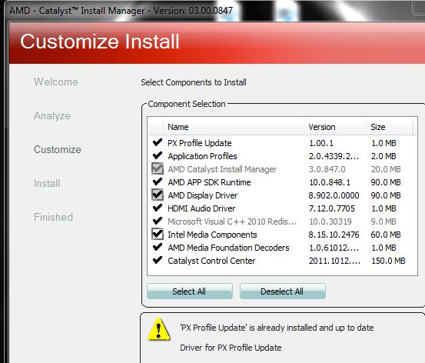Toggle the HDMI Audio Driver checkmark
Screen dimensions: 425x363
click(x=158, y=208)
